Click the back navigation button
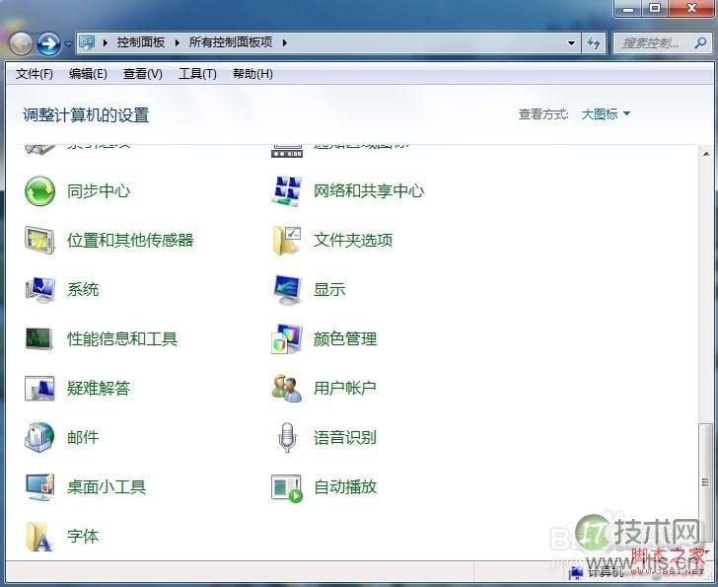 [x=21, y=43]
